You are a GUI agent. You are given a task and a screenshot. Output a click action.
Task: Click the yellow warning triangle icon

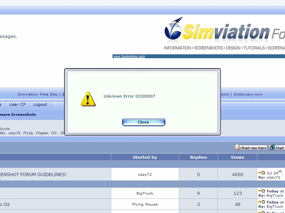88,99
